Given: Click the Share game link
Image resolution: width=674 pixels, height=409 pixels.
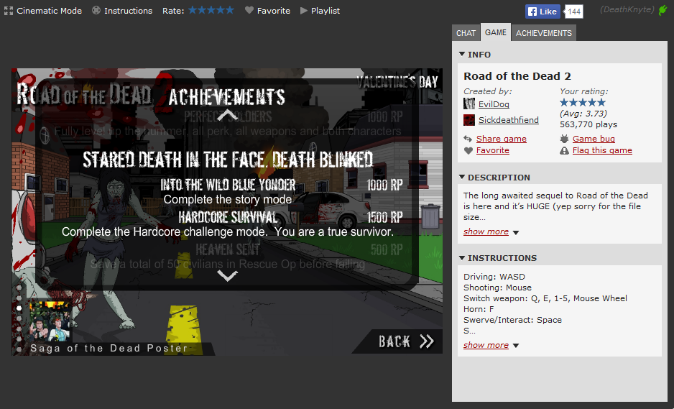Looking at the screenshot, I should pyautogui.click(x=502, y=139).
